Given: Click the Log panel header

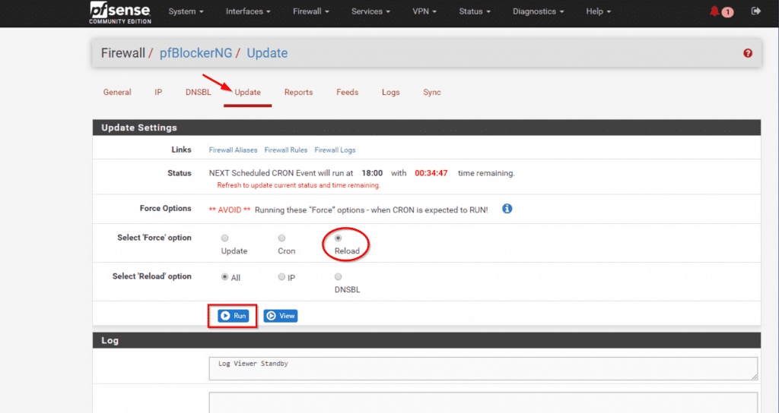Looking at the screenshot, I should [427, 341].
